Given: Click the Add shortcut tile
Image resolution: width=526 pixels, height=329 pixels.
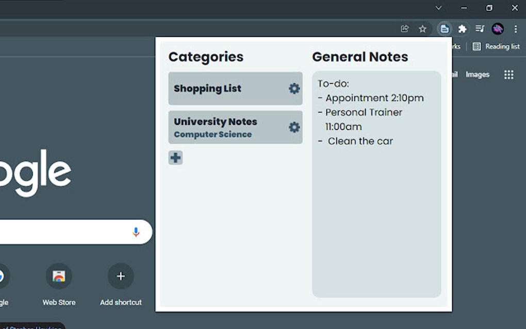Looking at the screenshot, I should (121, 277).
